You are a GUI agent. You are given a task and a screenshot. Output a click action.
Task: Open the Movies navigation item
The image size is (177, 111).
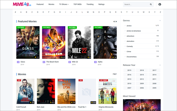[x=51, y=4]
